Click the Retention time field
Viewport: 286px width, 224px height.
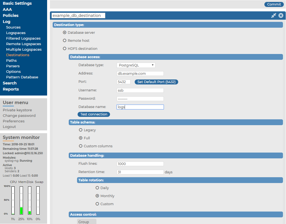[140, 172]
